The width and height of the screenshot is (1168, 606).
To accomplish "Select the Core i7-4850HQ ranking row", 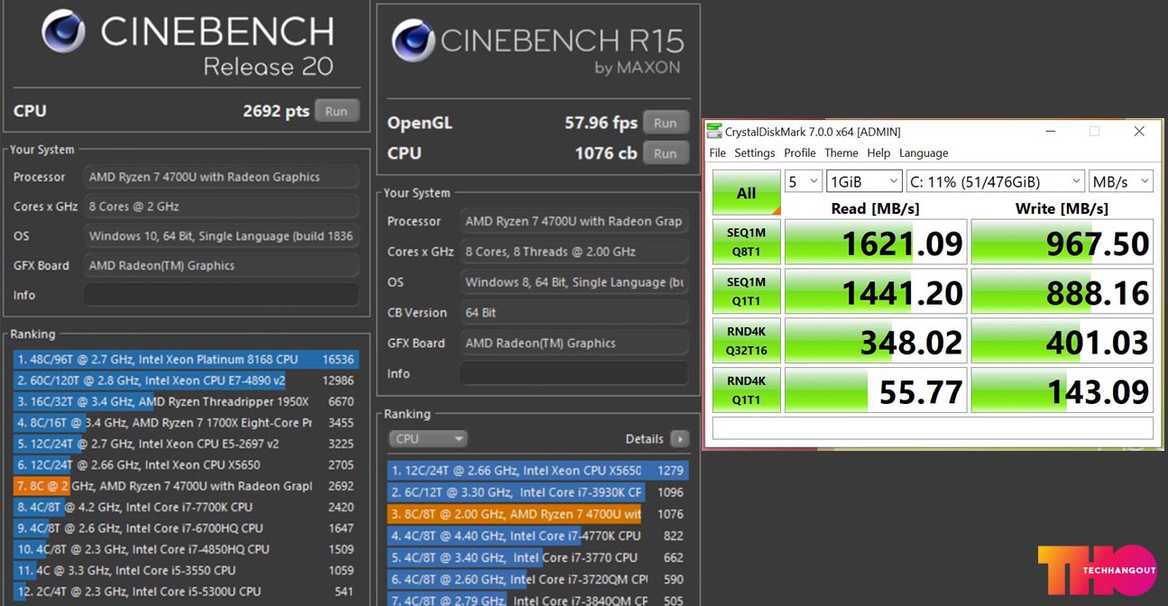I will pyautogui.click(x=184, y=549).
